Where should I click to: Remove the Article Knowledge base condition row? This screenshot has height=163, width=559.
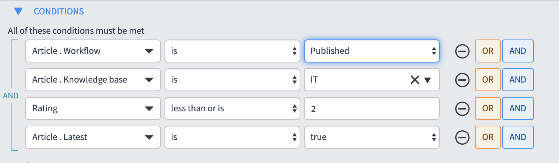pos(462,80)
